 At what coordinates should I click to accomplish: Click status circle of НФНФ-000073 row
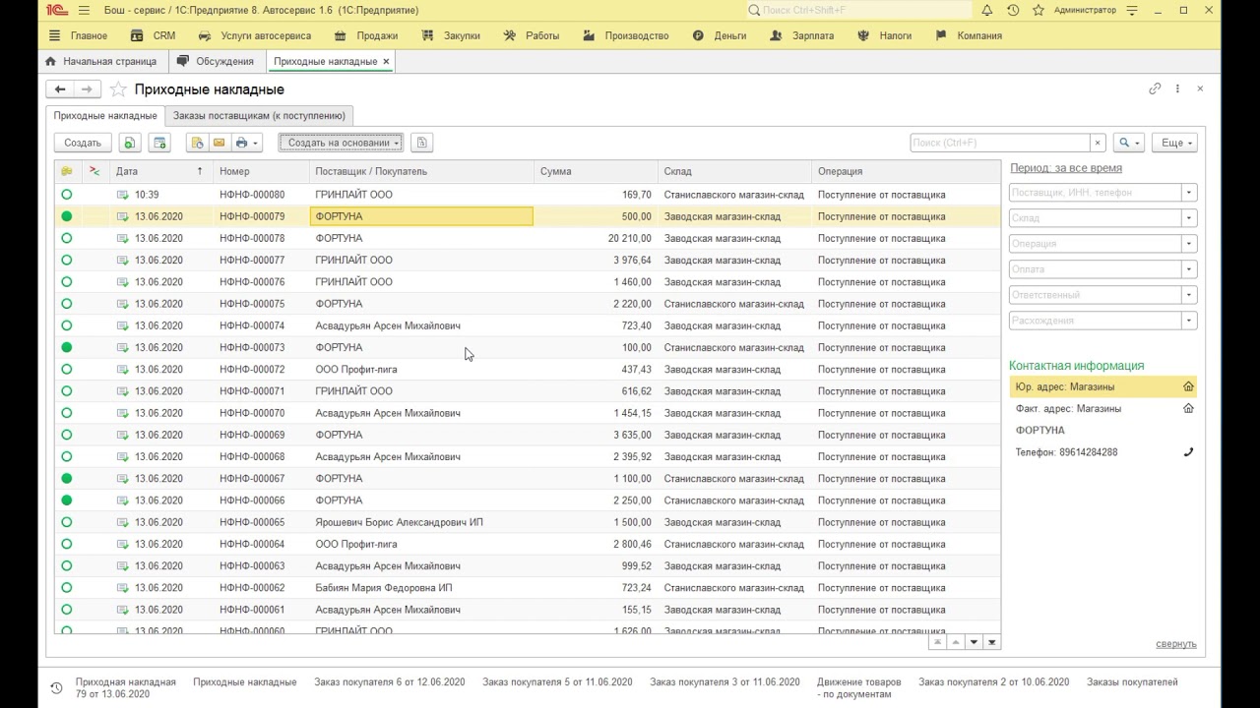pos(67,347)
